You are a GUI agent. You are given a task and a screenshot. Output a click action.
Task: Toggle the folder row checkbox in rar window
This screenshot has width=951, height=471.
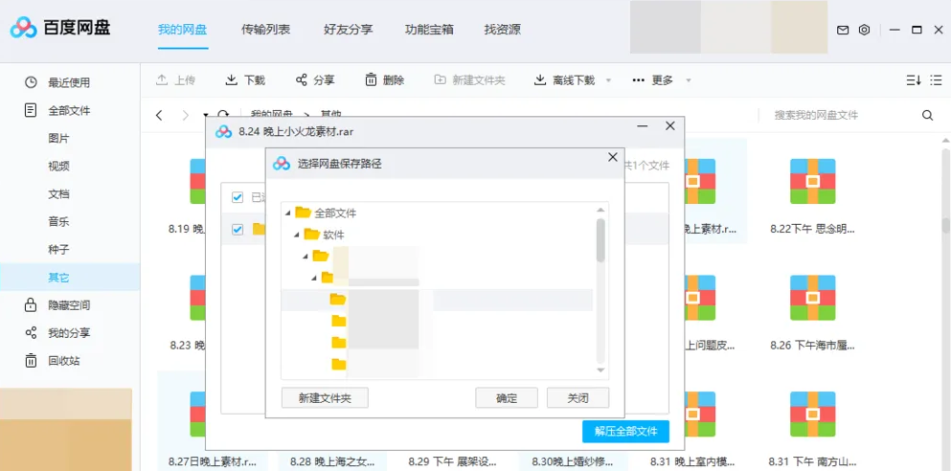point(238,229)
